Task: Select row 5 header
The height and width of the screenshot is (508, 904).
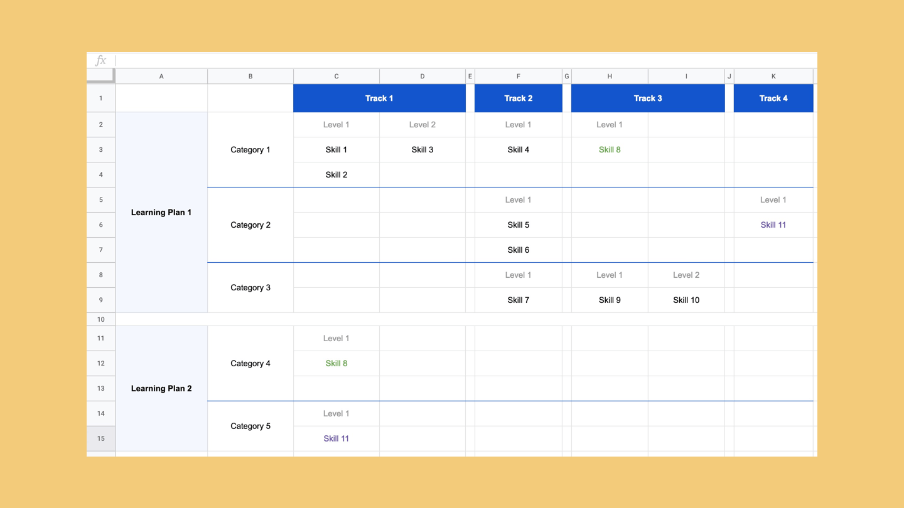Action: (100, 200)
